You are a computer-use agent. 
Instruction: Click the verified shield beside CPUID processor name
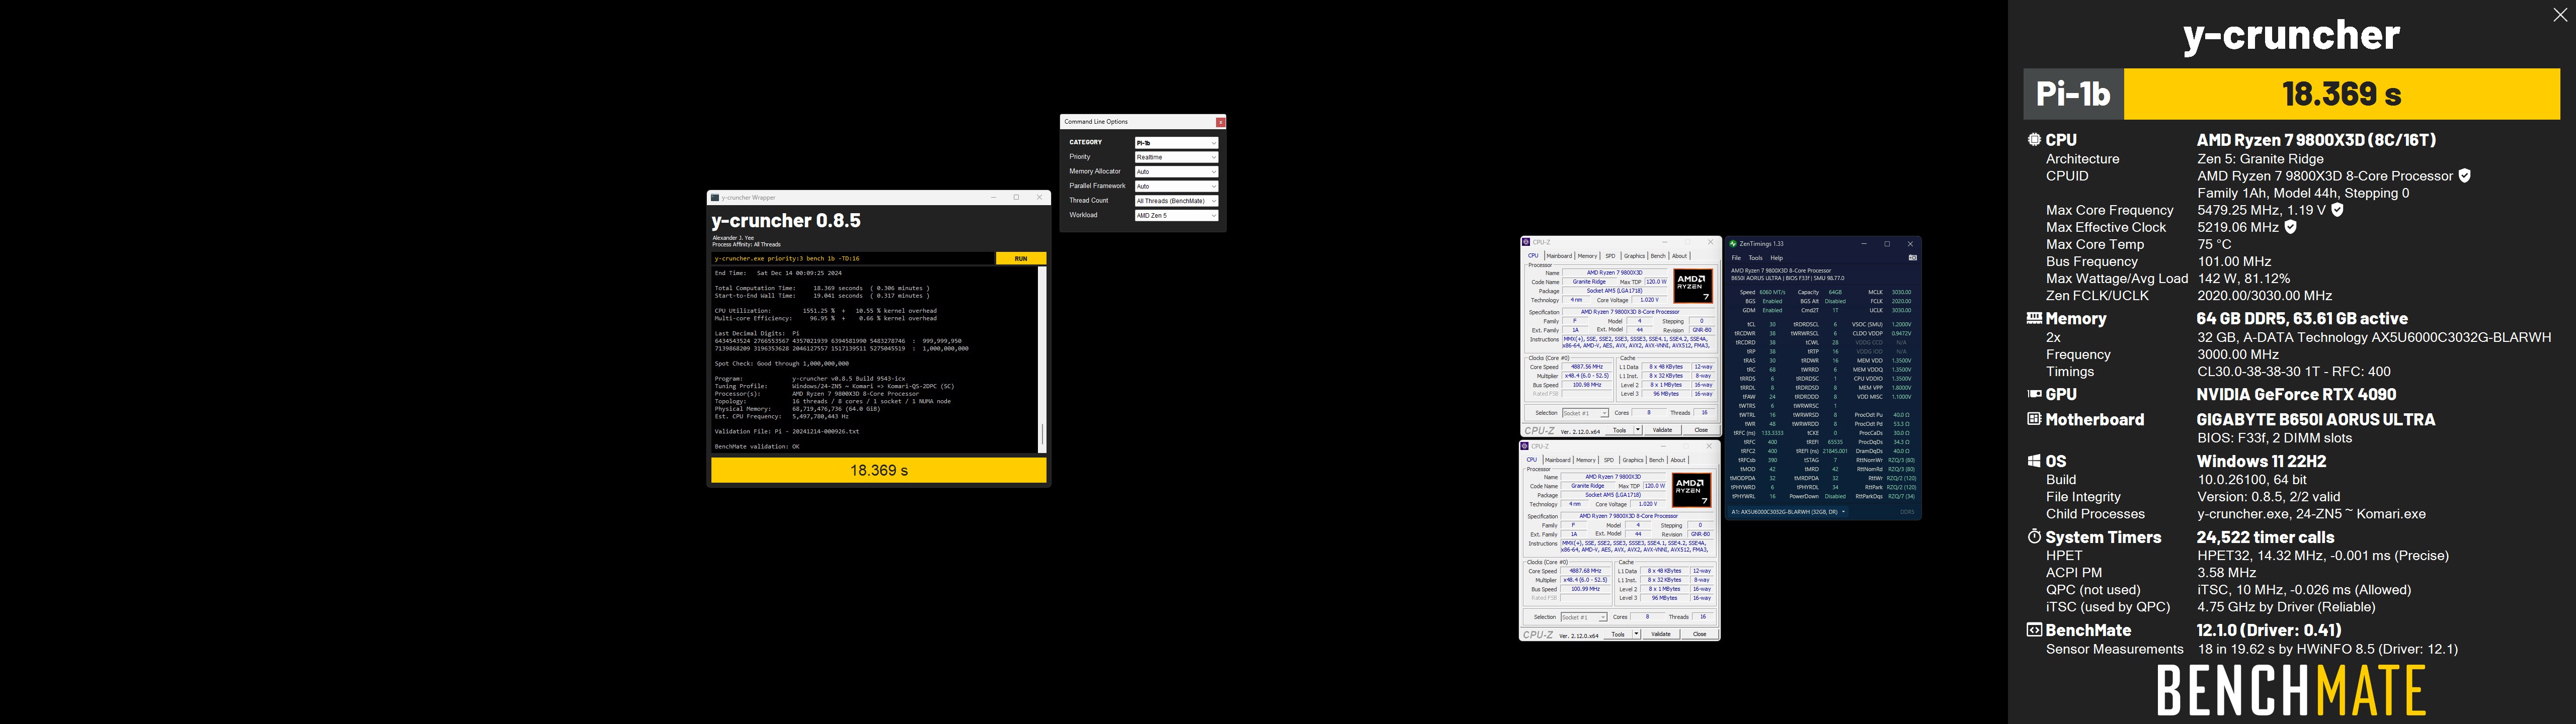tap(2464, 175)
